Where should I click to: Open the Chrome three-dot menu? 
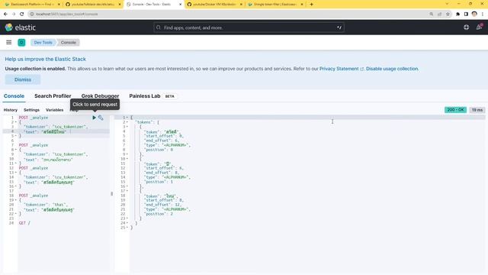[483, 14]
